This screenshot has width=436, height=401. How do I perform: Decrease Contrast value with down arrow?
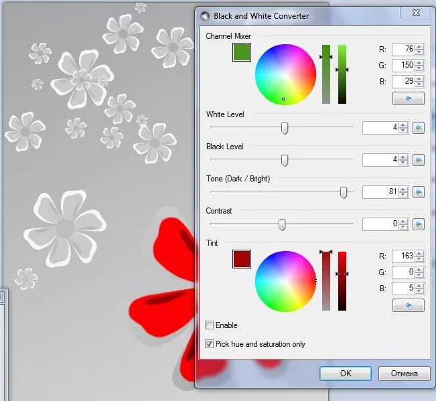(x=403, y=227)
